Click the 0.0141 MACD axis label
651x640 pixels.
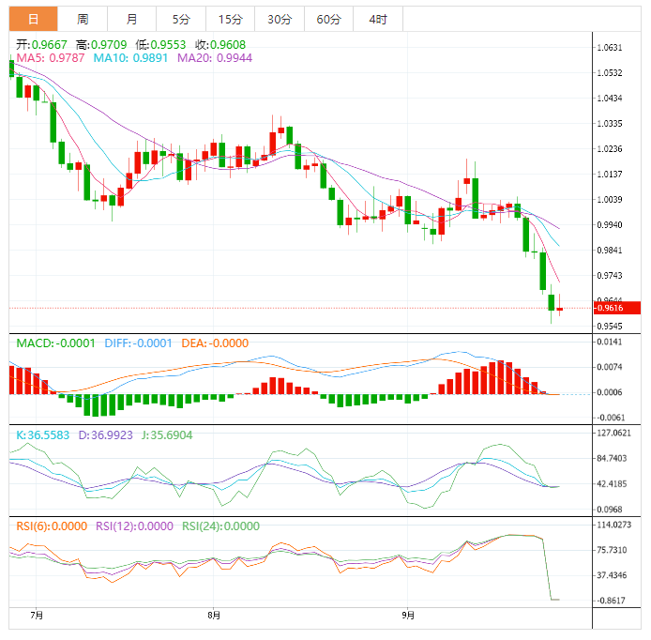pos(610,342)
